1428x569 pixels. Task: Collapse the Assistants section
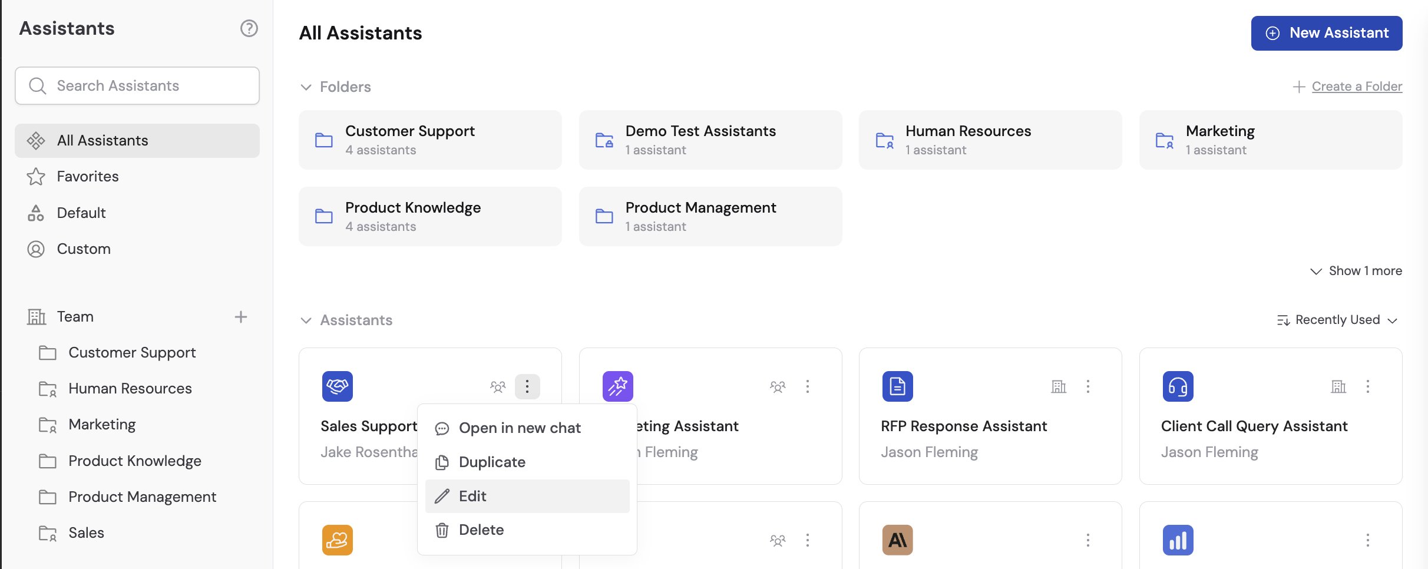click(306, 320)
